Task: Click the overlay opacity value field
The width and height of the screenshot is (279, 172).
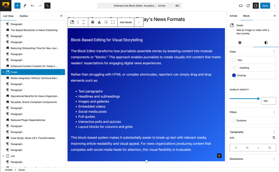Action: pyautogui.click(x=269, y=101)
